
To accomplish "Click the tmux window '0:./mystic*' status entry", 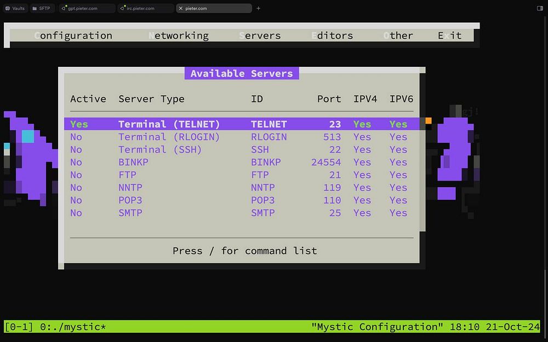I will [x=73, y=327].
